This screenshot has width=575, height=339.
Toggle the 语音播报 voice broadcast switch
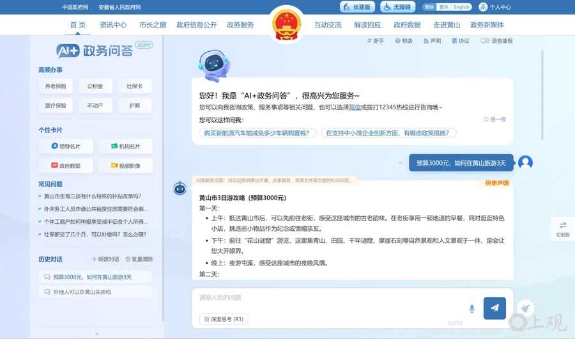486,41
